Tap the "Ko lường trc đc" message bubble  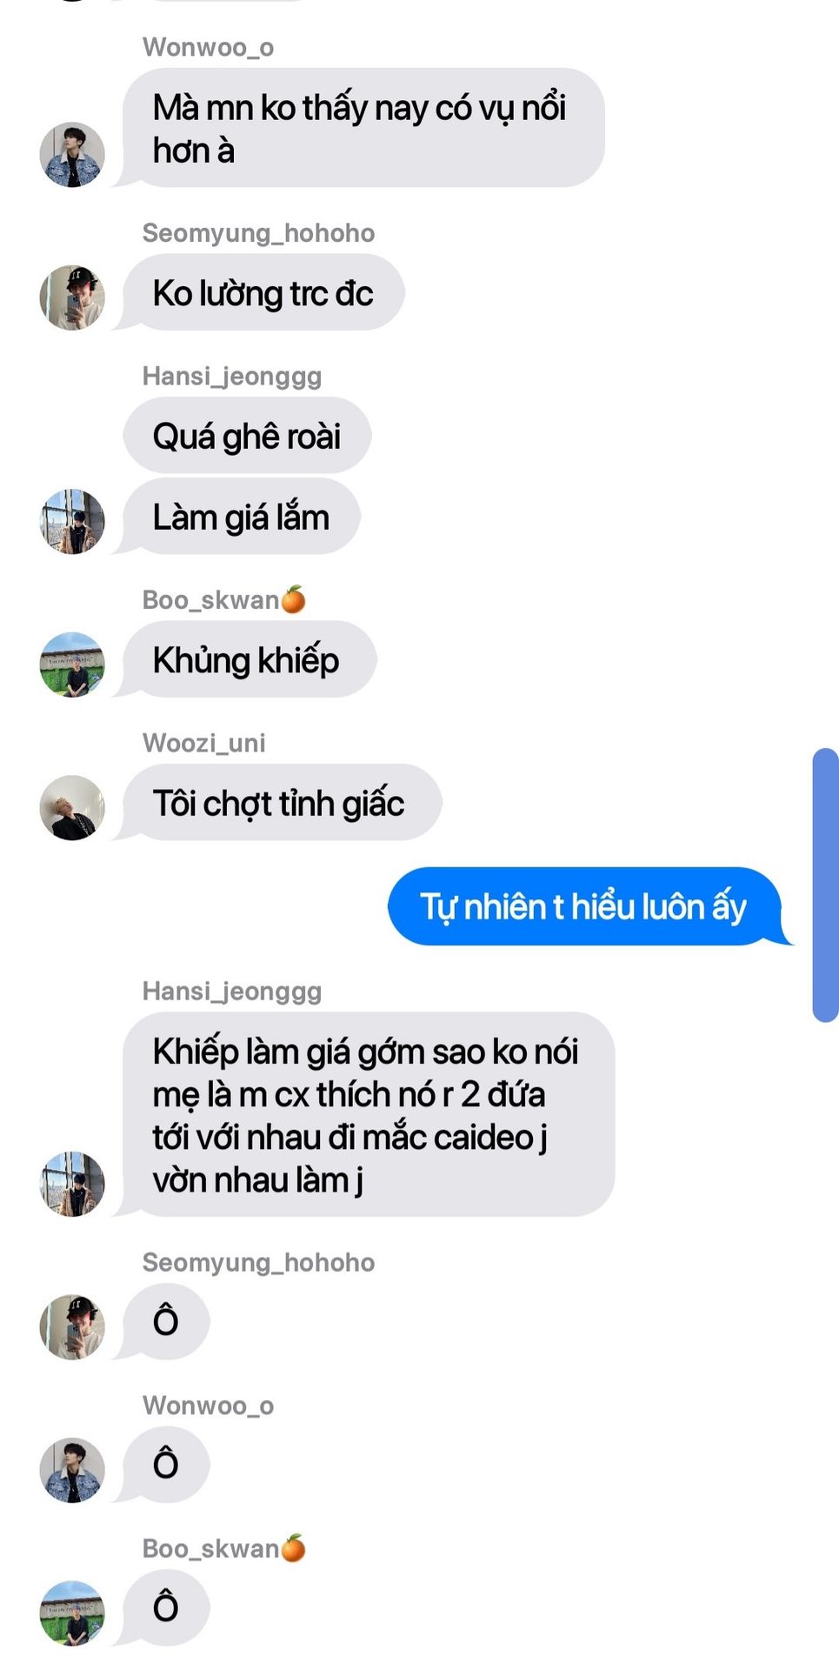[263, 292]
